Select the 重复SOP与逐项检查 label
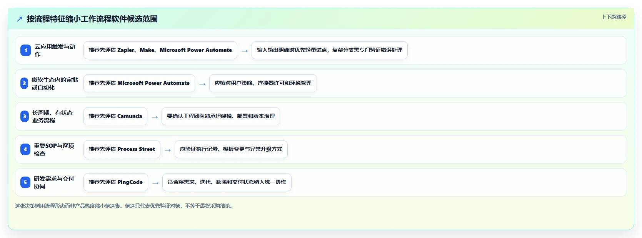This screenshot has width=642, height=238. point(54,149)
